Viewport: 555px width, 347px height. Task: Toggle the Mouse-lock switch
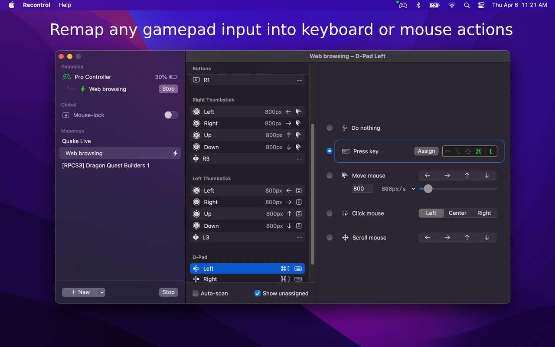coord(171,115)
